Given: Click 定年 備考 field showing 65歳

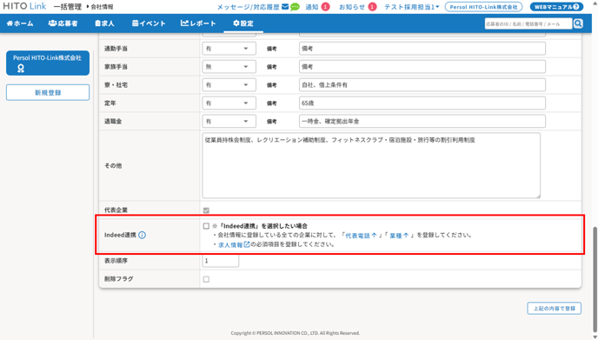Looking at the screenshot, I should pyautogui.click(x=422, y=103).
